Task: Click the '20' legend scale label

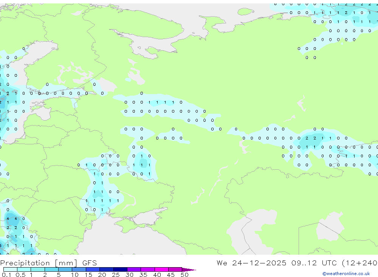Action: tap(102, 275)
